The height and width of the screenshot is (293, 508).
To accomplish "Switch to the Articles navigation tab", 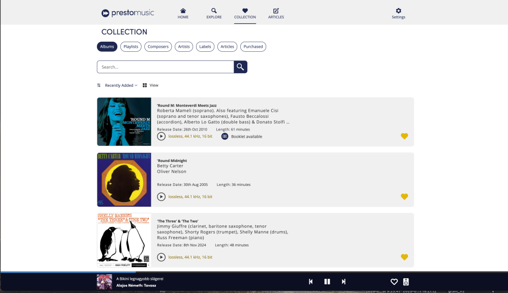I will [276, 13].
